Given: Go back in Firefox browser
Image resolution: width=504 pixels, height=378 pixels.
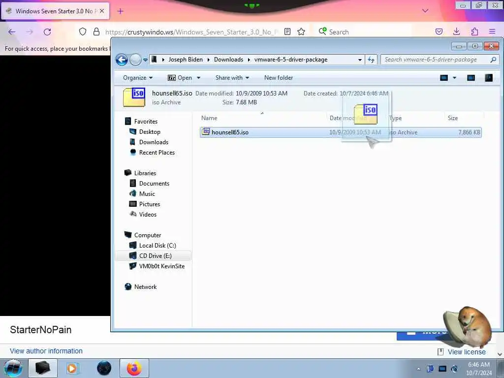Looking at the screenshot, I should pyautogui.click(x=12, y=32).
